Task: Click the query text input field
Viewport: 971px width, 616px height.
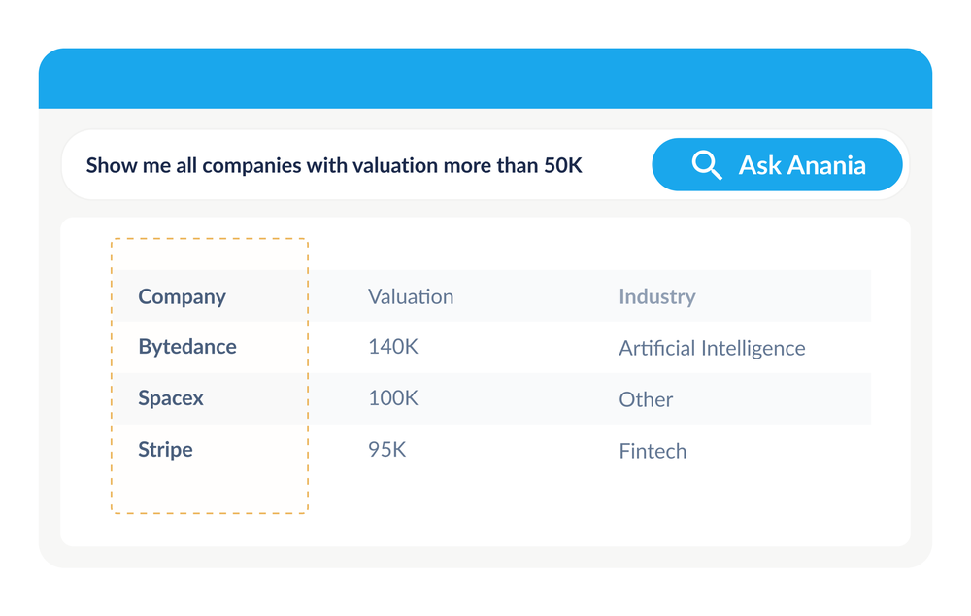Action: (350, 165)
